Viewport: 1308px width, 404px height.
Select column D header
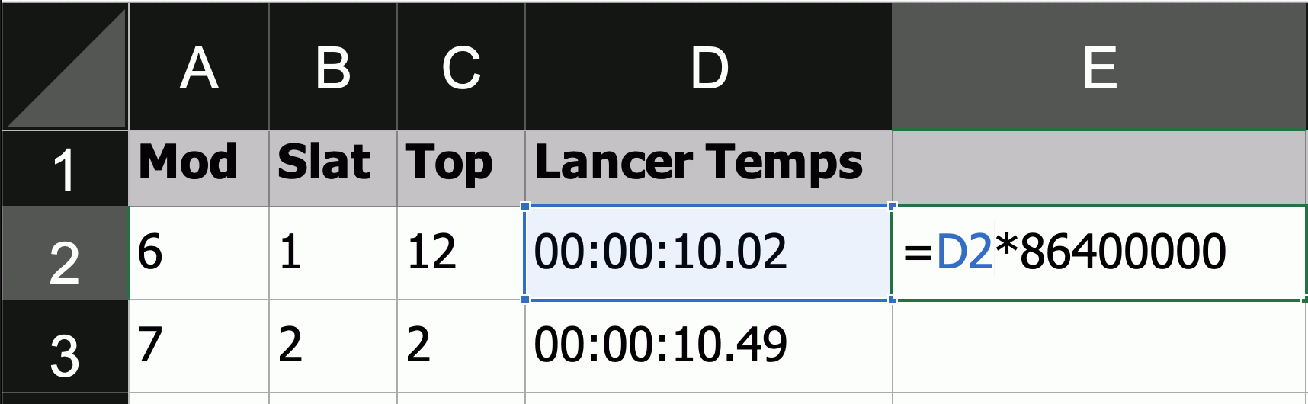click(x=709, y=67)
